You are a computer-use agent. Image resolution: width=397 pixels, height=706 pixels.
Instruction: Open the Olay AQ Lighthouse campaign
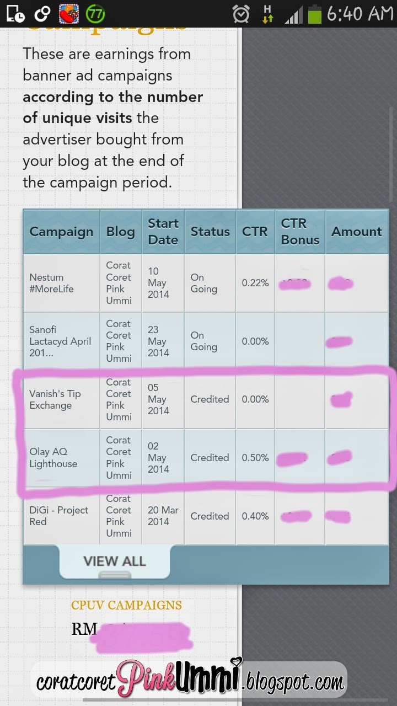click(53, 458)
